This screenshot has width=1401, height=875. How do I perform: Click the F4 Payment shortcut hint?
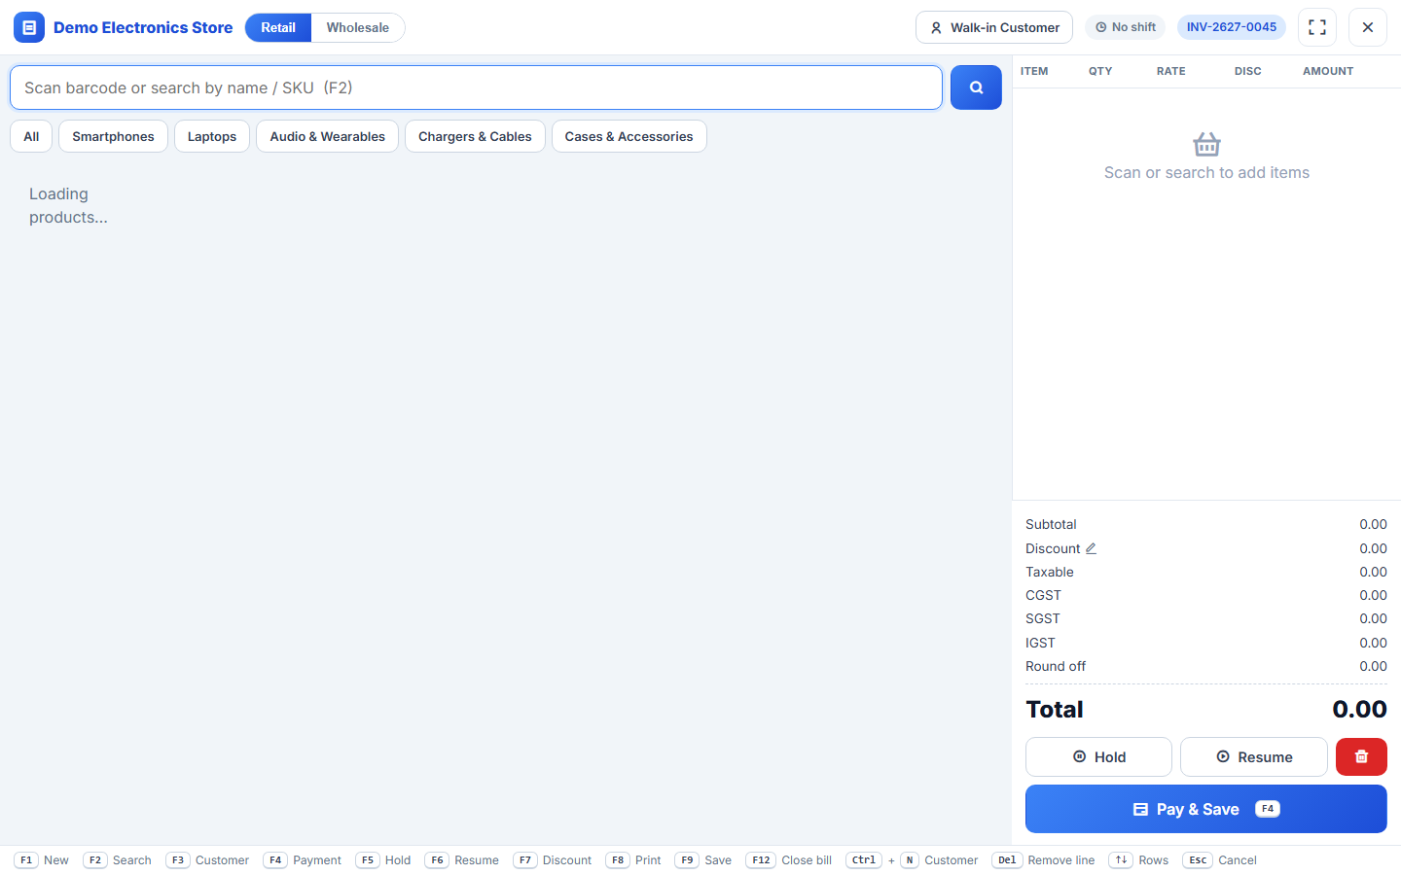point(303,860)
